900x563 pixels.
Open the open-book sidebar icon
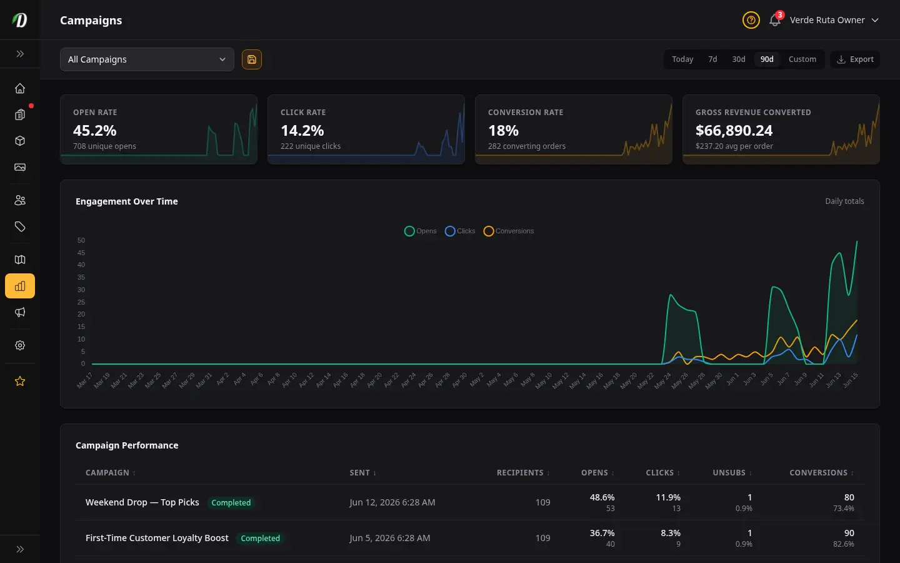coord(20,260)
